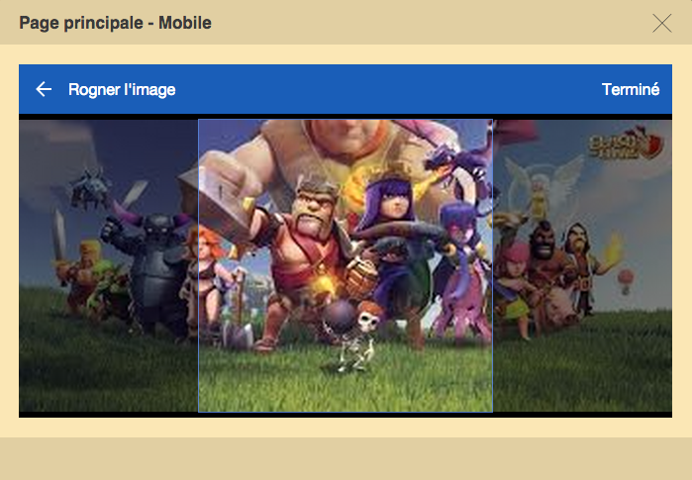The height and width of the screenshot is (480, 692).
Task: Go back using the left arrow icon
Action: [44, 89]
